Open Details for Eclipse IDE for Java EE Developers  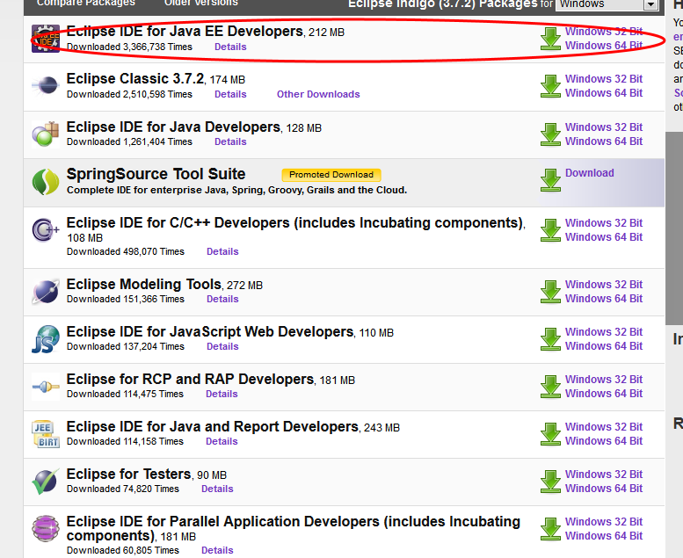[230, 47]
